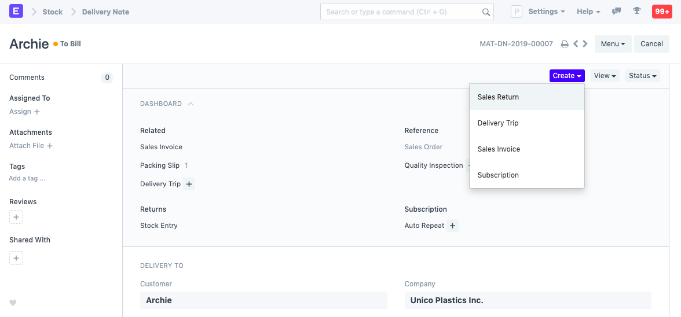
Task: Click the 99+ notifications badge
Action: [661, 12]
